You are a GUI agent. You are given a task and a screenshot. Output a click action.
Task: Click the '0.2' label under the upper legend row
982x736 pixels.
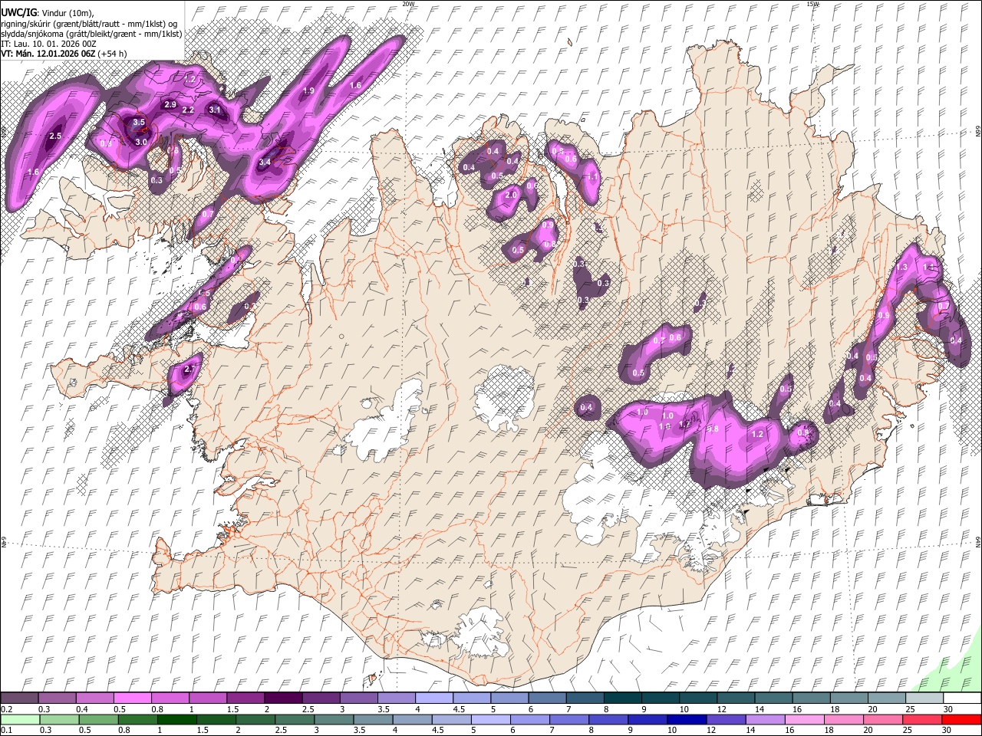point(6,709)
